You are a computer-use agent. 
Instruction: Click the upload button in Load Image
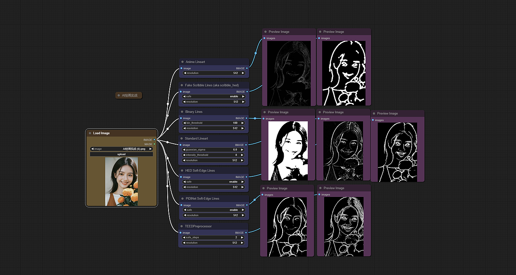tap(121, 154)
